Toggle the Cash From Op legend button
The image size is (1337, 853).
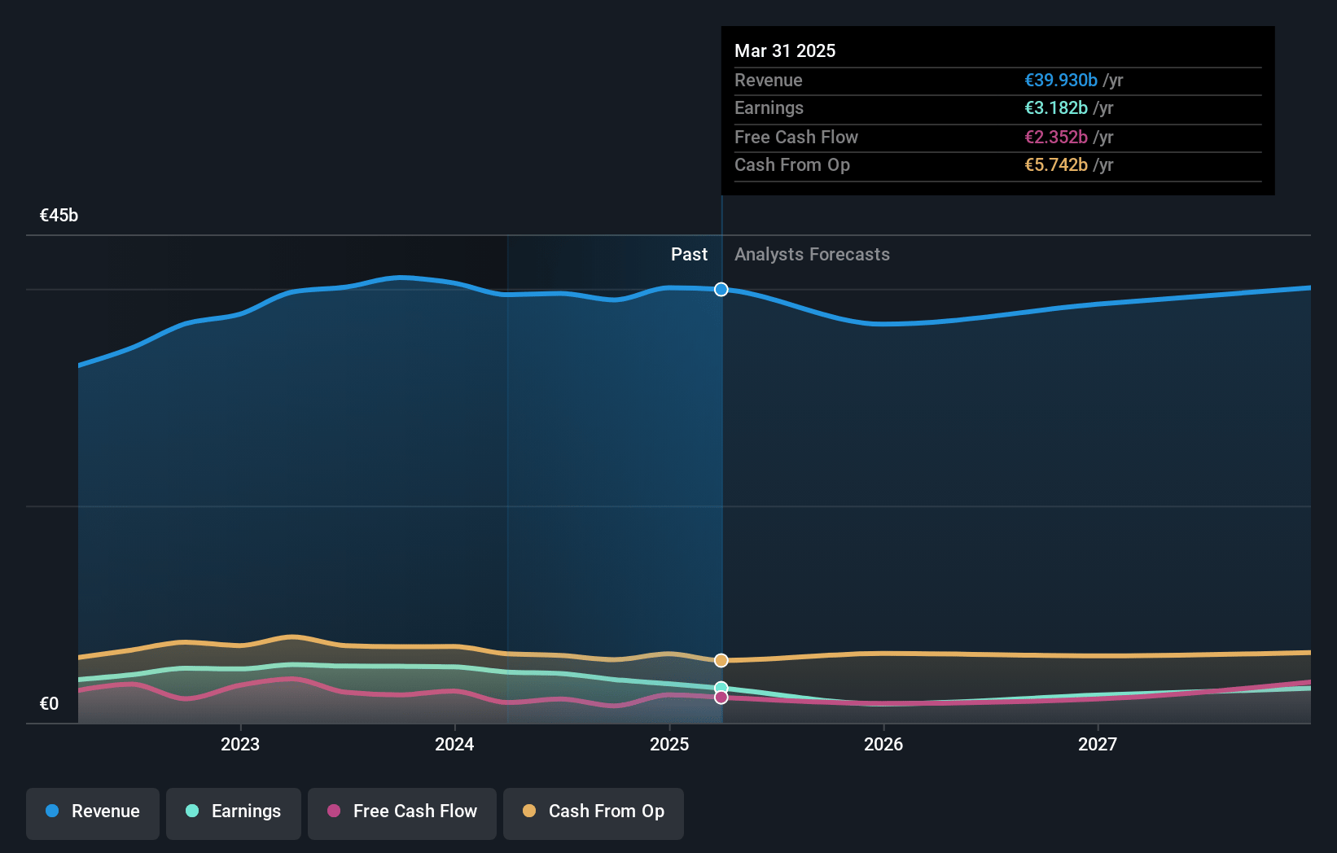click(594, 812)
